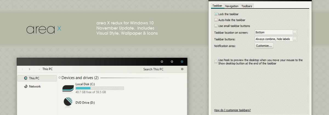The image size is (329, 115).
Task: Click the Network icon in sidebar
Action: point(25,86)
